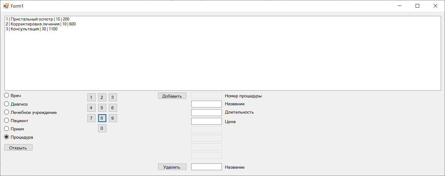Tap keypad button 2
Viewport: 445px width, 176px height.
(x=102, y=97)
